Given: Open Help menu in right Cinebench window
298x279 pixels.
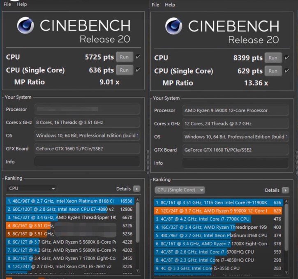Looking at the screenshot, I should click(x=170, y=5).
